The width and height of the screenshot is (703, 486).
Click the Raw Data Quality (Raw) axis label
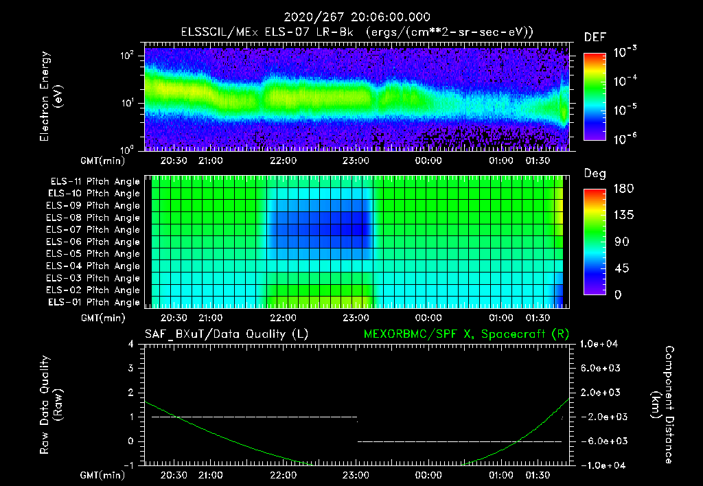coord(51,405)
